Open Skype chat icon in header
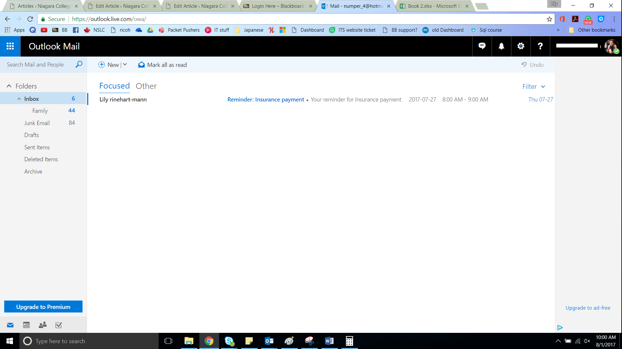This screenshot has width=622, height=349. [482, 46]
